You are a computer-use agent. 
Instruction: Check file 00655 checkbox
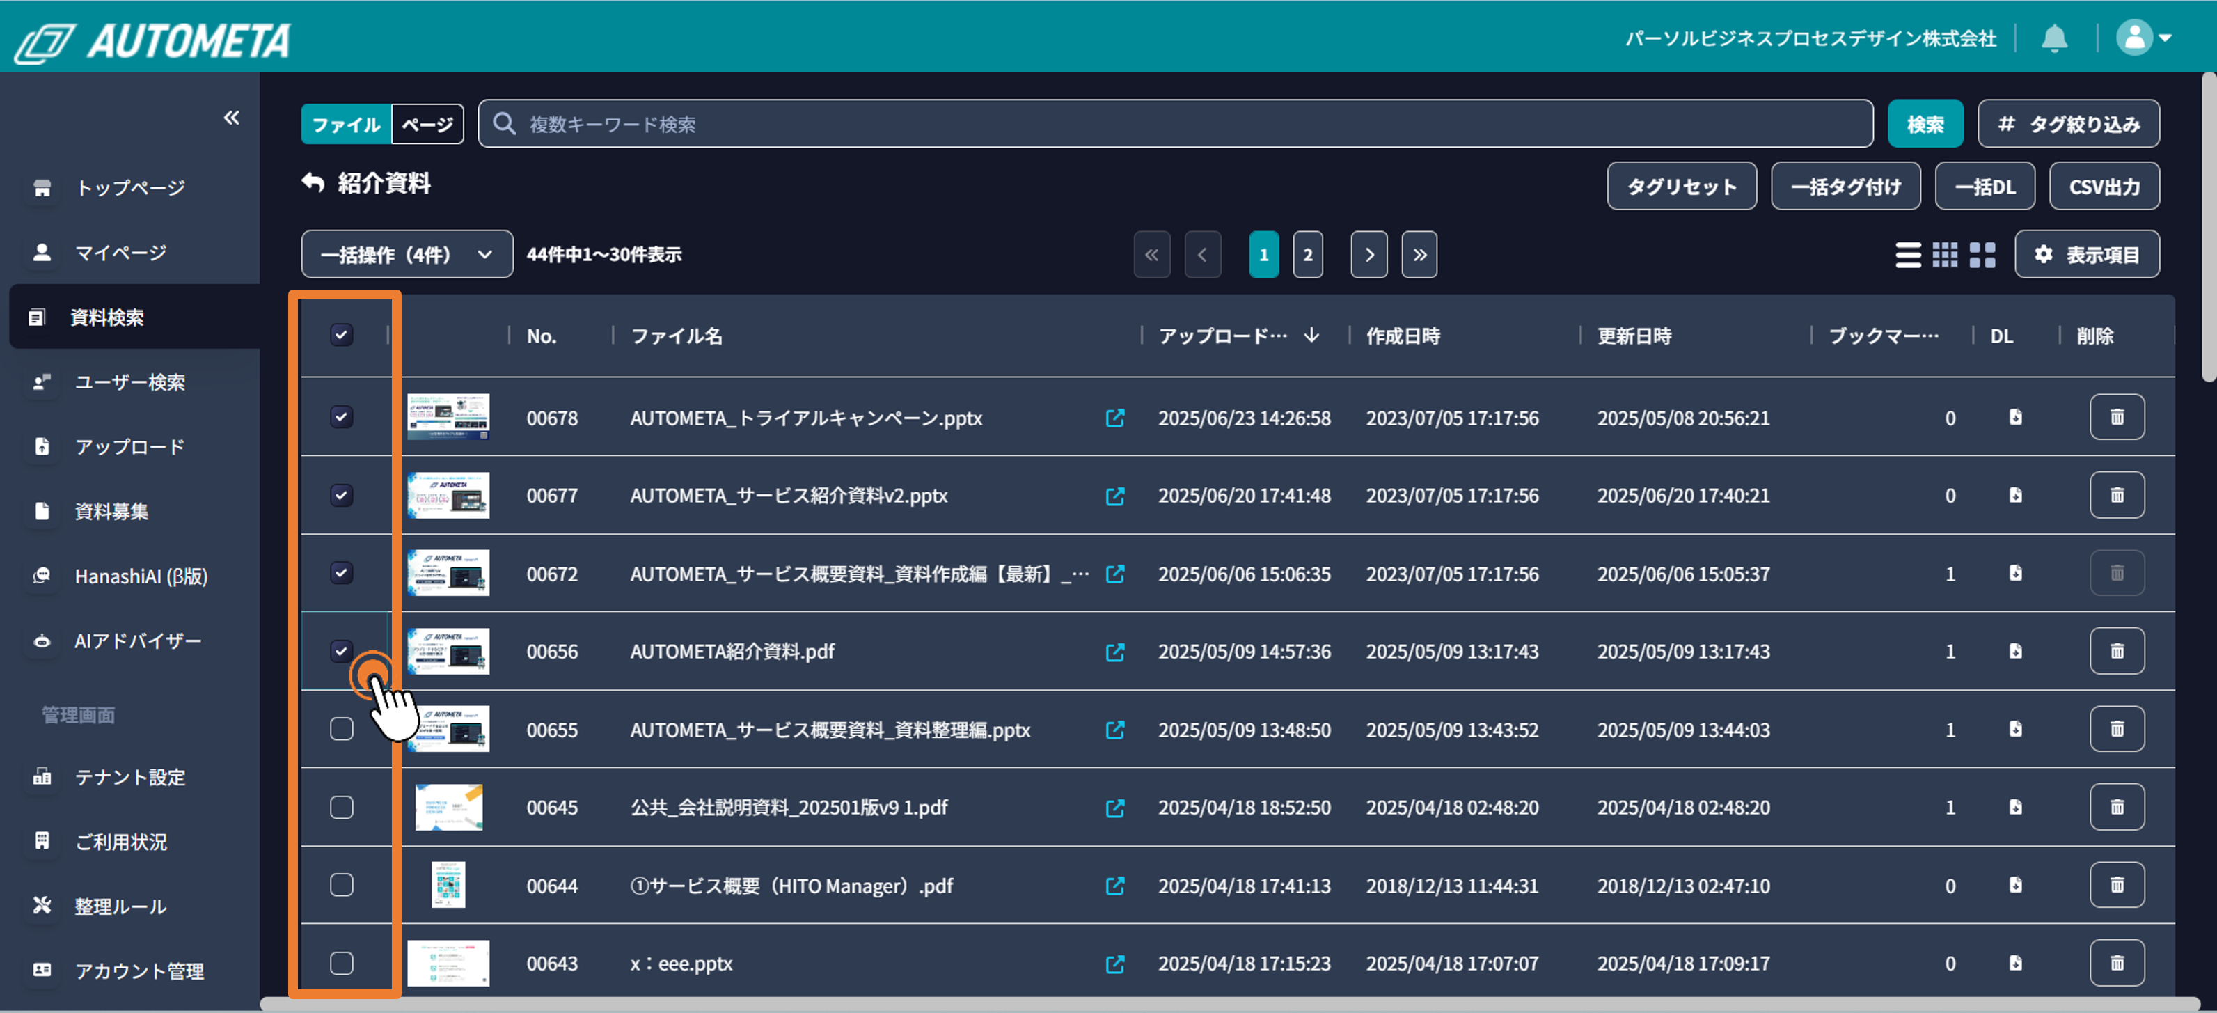point(342,729)
